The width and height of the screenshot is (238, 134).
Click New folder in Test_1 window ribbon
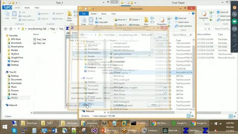pos(70,16)
